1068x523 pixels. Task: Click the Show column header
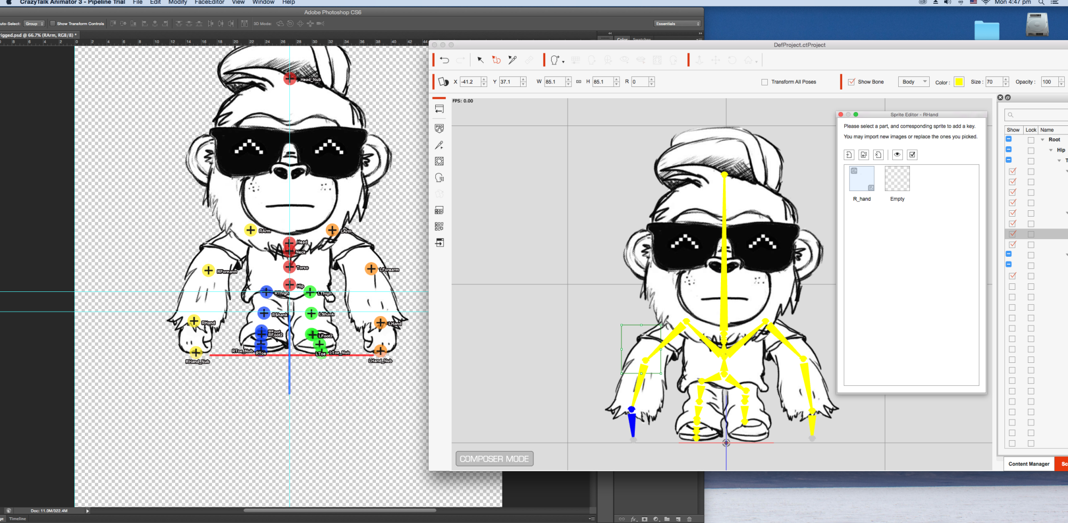[x=1013, y=130]
